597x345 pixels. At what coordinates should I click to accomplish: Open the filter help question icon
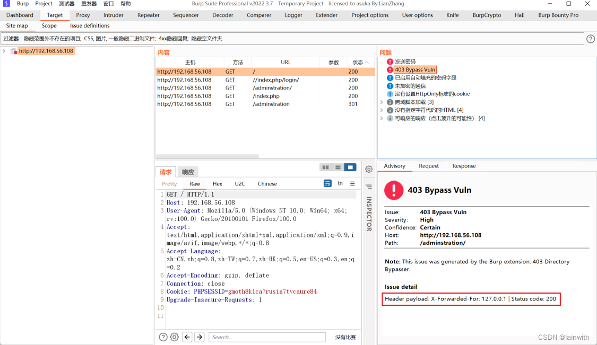coord(591,39)
